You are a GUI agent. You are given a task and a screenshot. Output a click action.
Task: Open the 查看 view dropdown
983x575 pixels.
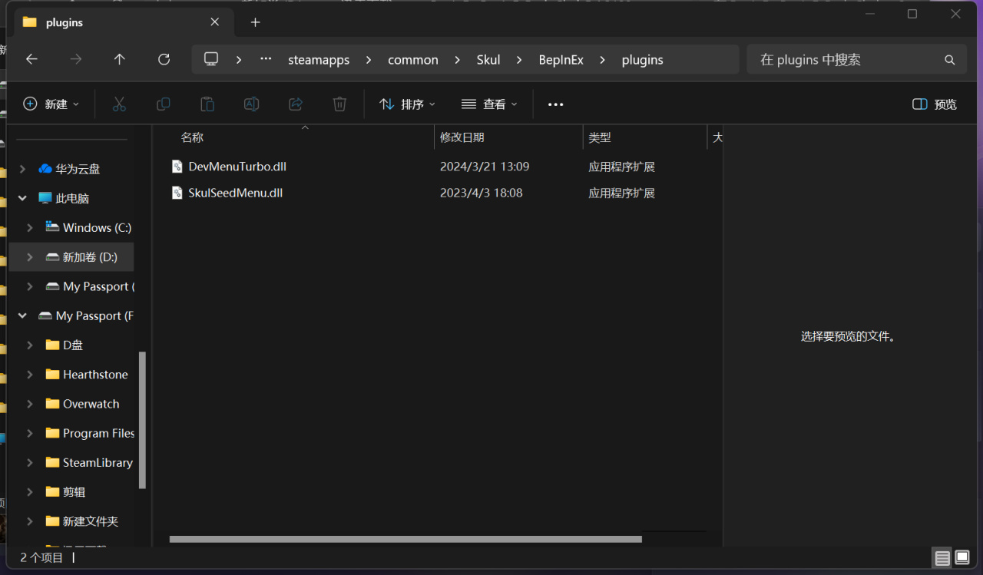click(x=489, y=104)
